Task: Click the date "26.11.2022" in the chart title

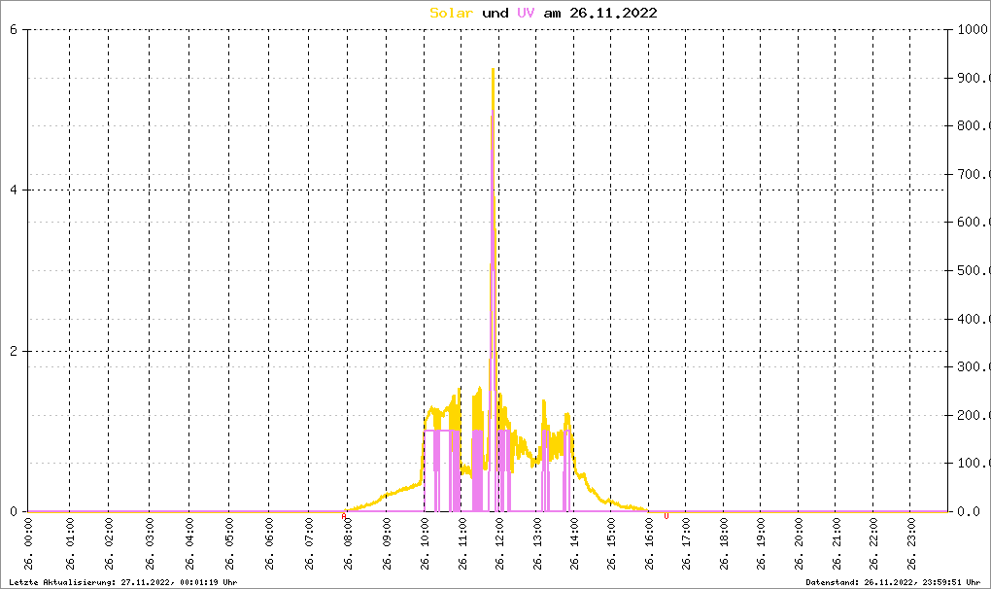Action: click(614, 13)
